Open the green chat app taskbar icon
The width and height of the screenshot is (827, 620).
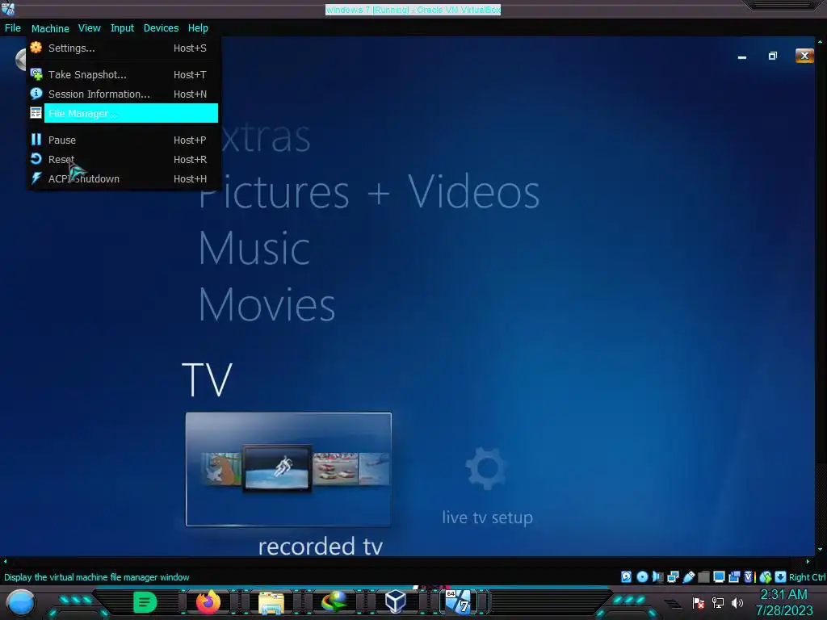145,602
